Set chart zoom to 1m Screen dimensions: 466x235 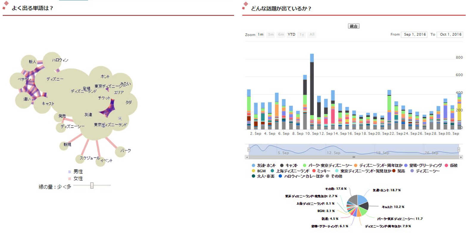[261, 34]
